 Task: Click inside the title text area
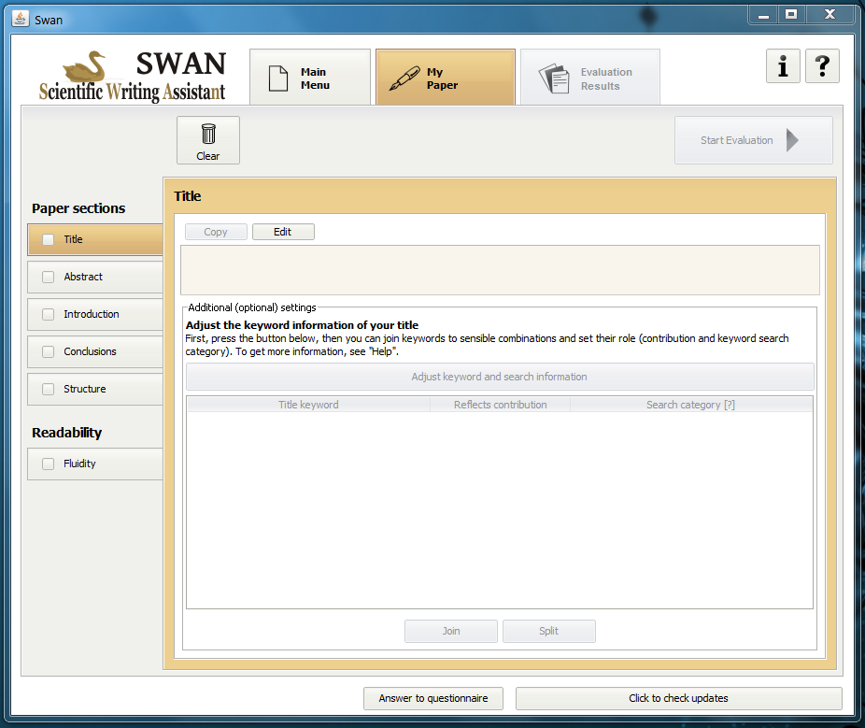(500, 270)
